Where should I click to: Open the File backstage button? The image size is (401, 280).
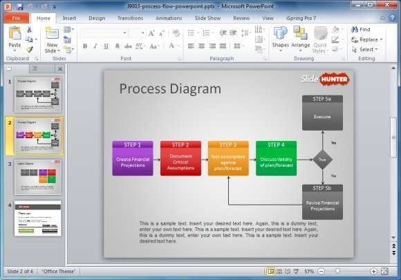point(16,18)
